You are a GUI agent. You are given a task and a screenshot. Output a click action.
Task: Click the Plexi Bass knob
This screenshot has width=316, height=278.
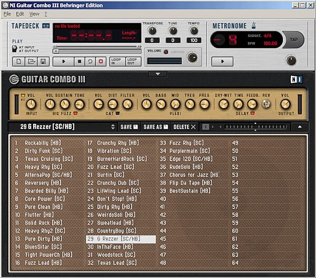161,104
